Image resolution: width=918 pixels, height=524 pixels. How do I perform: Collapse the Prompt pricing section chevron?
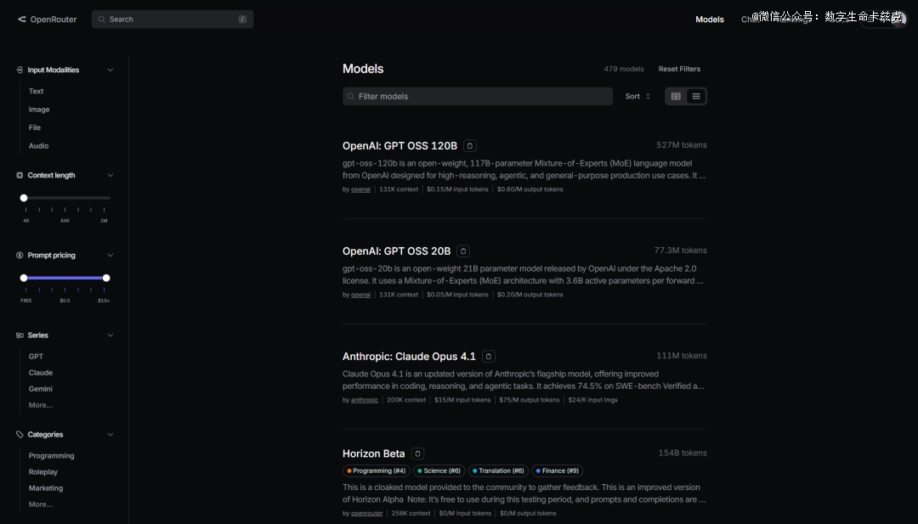click(110, 256)
